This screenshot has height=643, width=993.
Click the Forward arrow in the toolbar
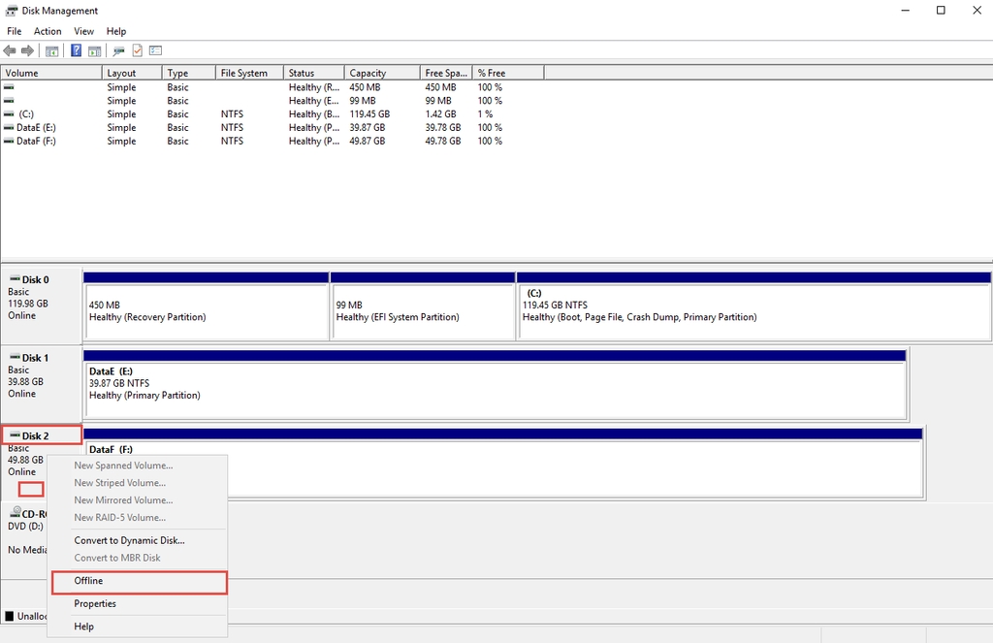click(x=27, y=50)
